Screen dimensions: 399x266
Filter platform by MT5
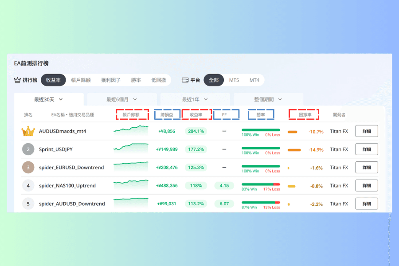pos(234,80)
